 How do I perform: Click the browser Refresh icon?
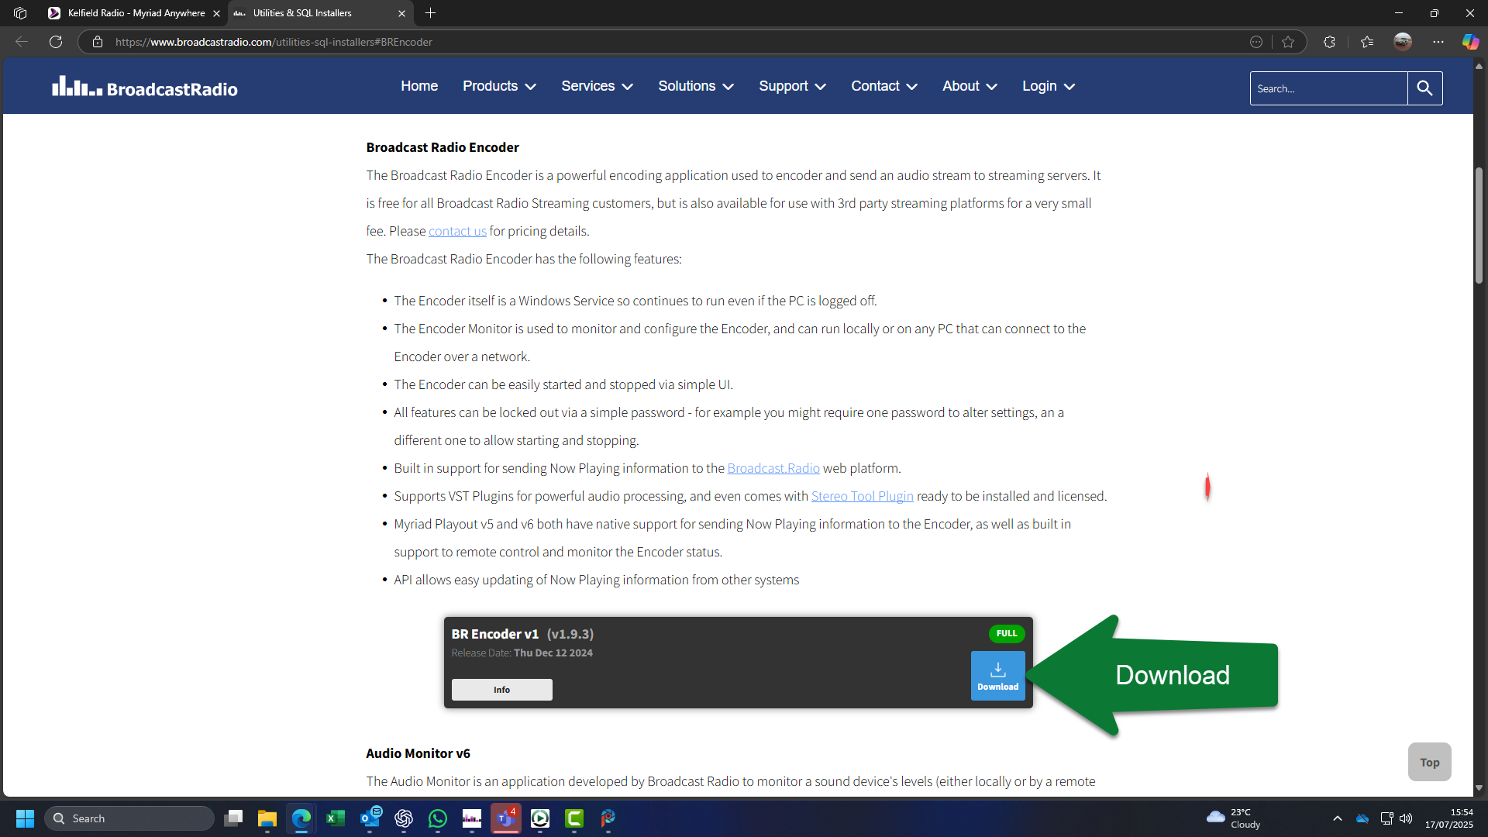click(x=56, y=42)
